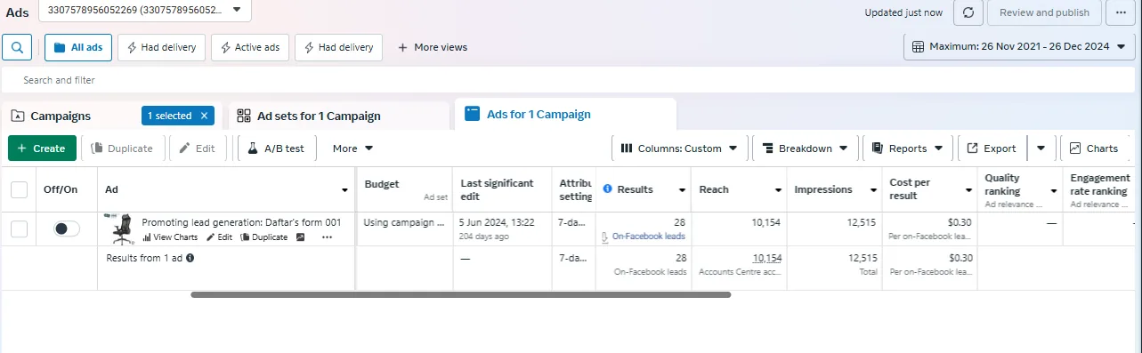Click the office chair ad thumbnail
The height and width of the screenshot is (353, 1142).
[x=122, y=229]
